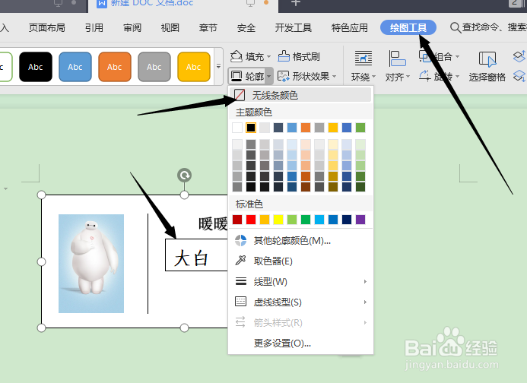Open the View (视图) tab
Viewport: 527px width, 383px height.
pyautogui.click(x=170, y=27)
